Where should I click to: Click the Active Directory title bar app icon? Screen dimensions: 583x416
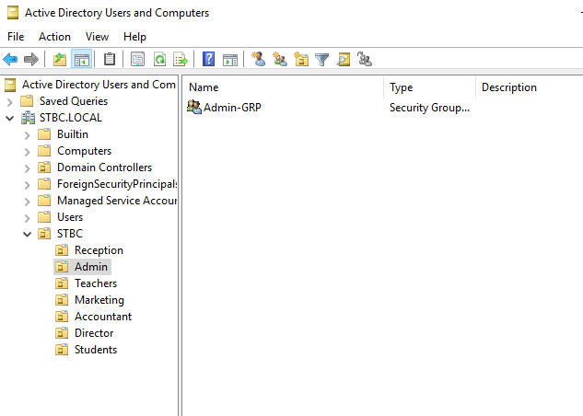(13, 13)
